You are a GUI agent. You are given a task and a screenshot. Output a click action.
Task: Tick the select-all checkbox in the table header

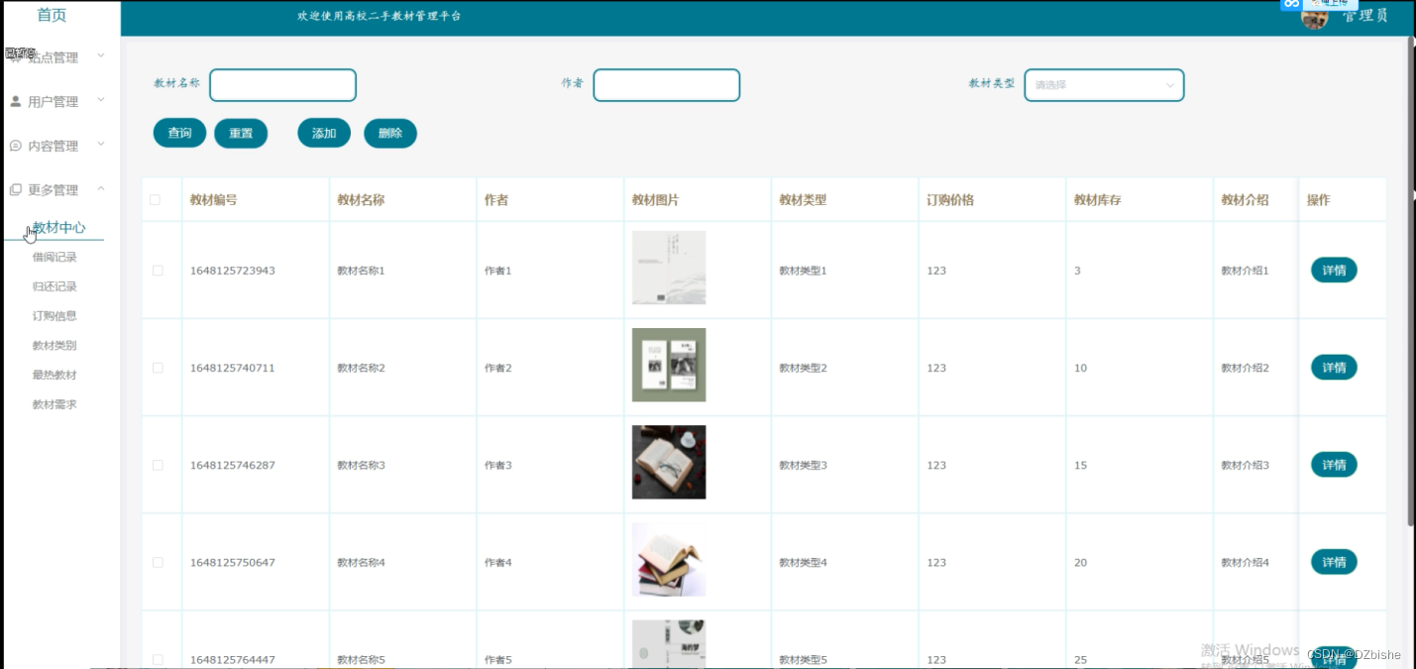tap(155, 200)
